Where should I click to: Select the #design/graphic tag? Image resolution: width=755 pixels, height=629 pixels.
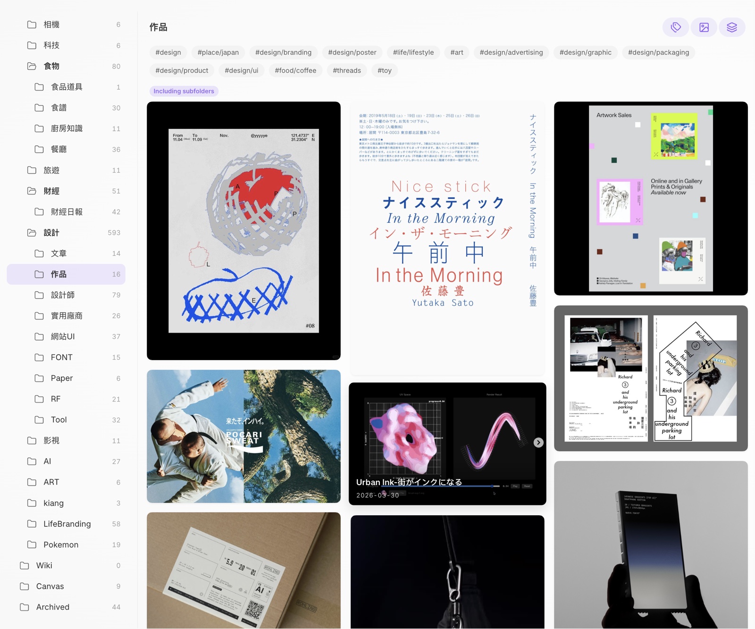585,52
